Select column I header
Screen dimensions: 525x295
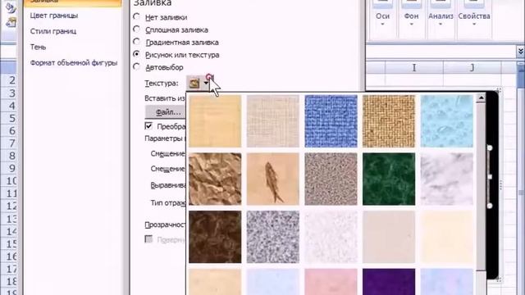414,67
